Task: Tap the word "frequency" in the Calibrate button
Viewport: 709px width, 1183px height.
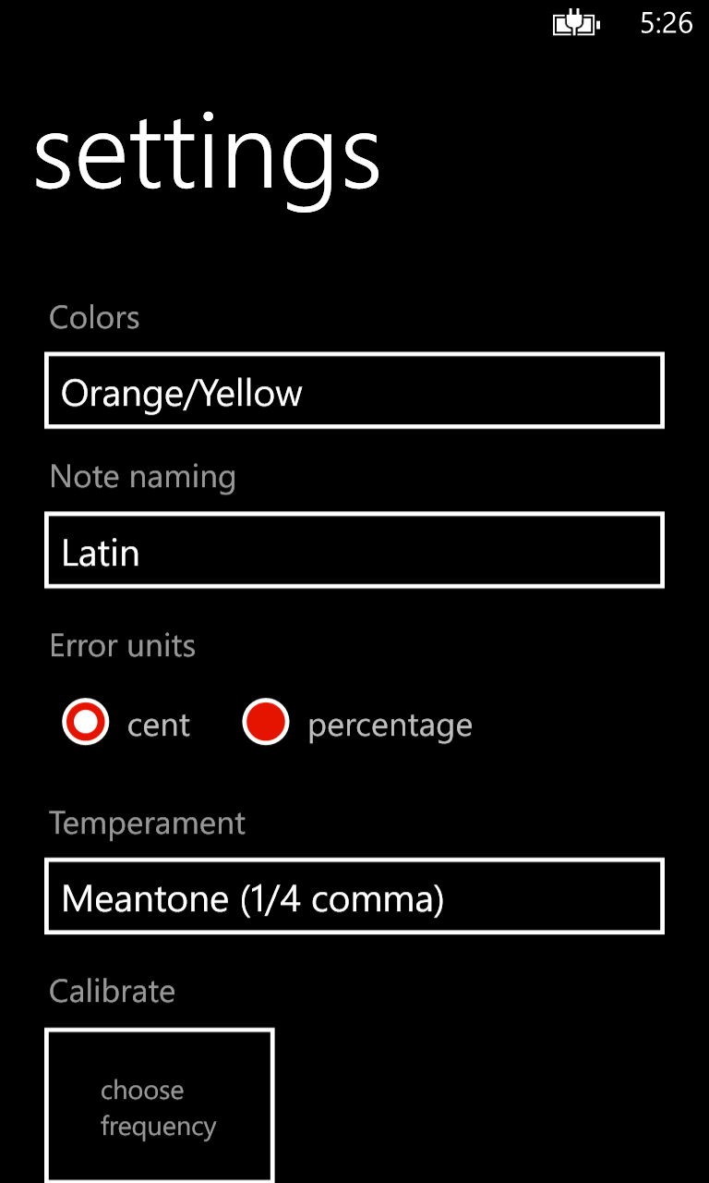Action: click(159, 1127)
